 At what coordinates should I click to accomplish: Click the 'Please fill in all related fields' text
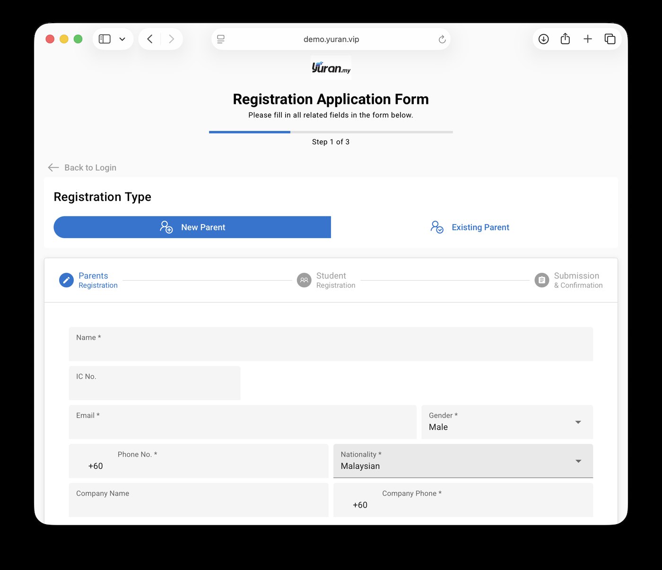click(x=331, y=115)
